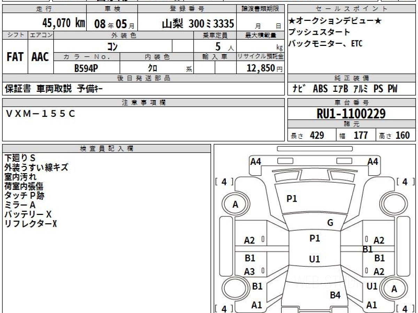Click the 外装色 header
The height and width of the screenshot is (313, 418).
point(124,35)
